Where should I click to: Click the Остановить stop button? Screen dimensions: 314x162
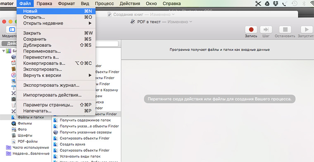pos(285,30)
